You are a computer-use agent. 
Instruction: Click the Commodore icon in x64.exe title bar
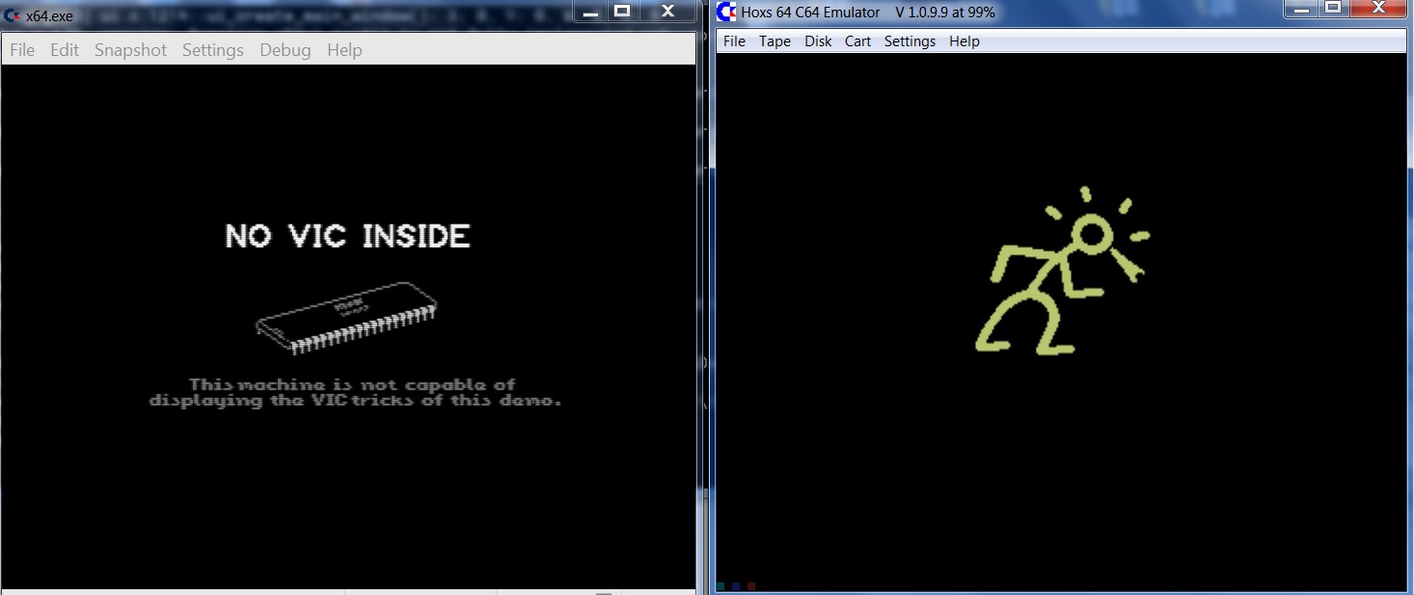pos(13,15)
